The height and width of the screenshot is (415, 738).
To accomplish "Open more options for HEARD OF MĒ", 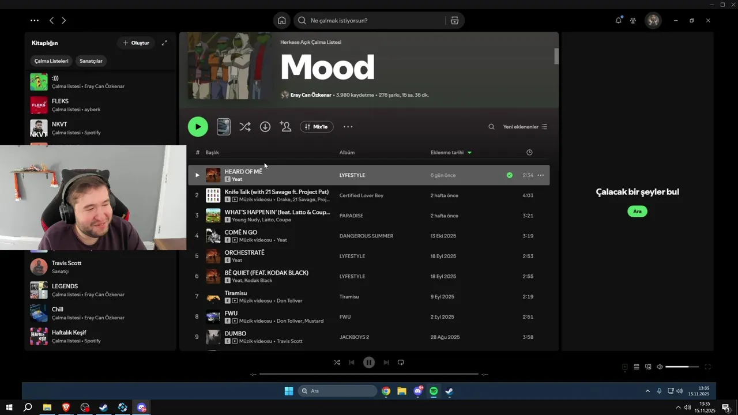I will coord(541,175).
